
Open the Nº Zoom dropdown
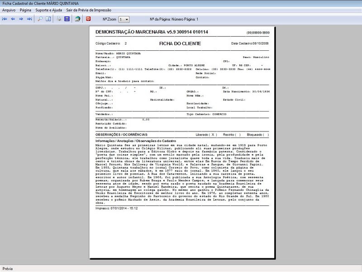[126, 19]
